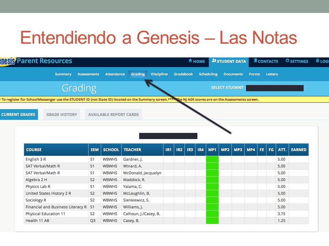Image resolution: width=329 pixels, height=246 pixels.
Task: Click the COURSE column header
Action: 56,150
